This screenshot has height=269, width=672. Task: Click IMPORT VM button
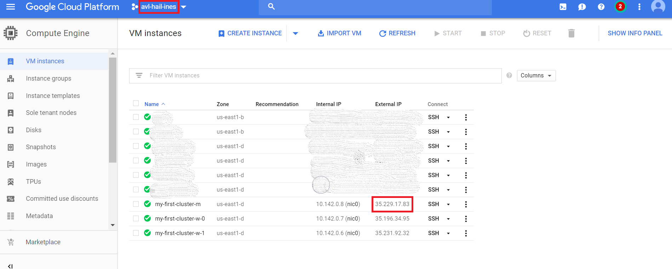(339, 33)
